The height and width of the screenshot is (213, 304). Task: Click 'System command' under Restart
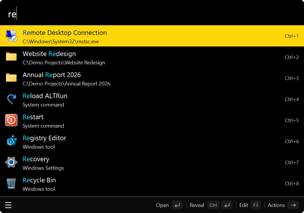point(43,126)
